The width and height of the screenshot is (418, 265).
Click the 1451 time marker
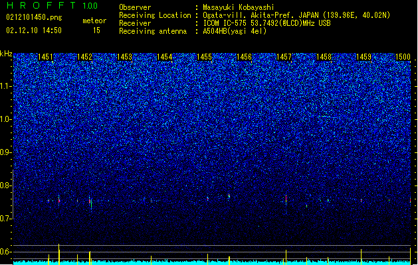click(45, 57)
